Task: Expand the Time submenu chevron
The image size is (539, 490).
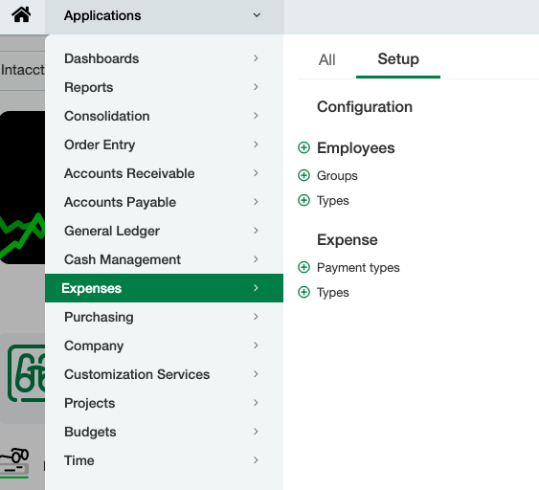Action: (x=256, y=460)
